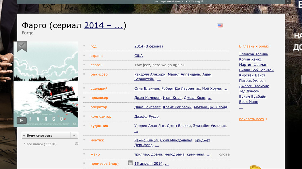Expand more artists in the художник row

tap(136, 131)
